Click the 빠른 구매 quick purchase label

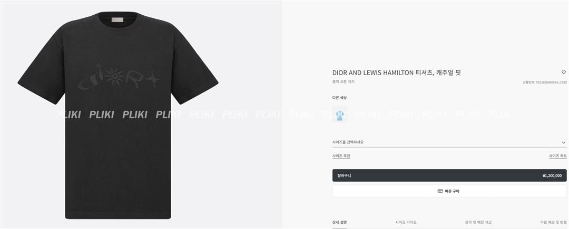click(452, 191)
